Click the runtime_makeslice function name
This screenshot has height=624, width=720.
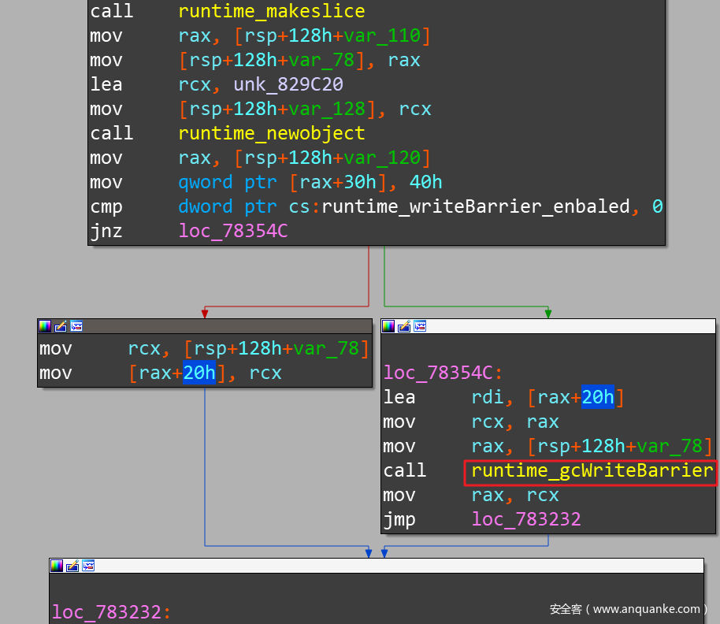(x=271, y=11)
